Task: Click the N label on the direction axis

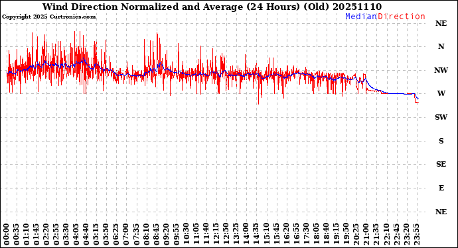Action: click(441, 46)
